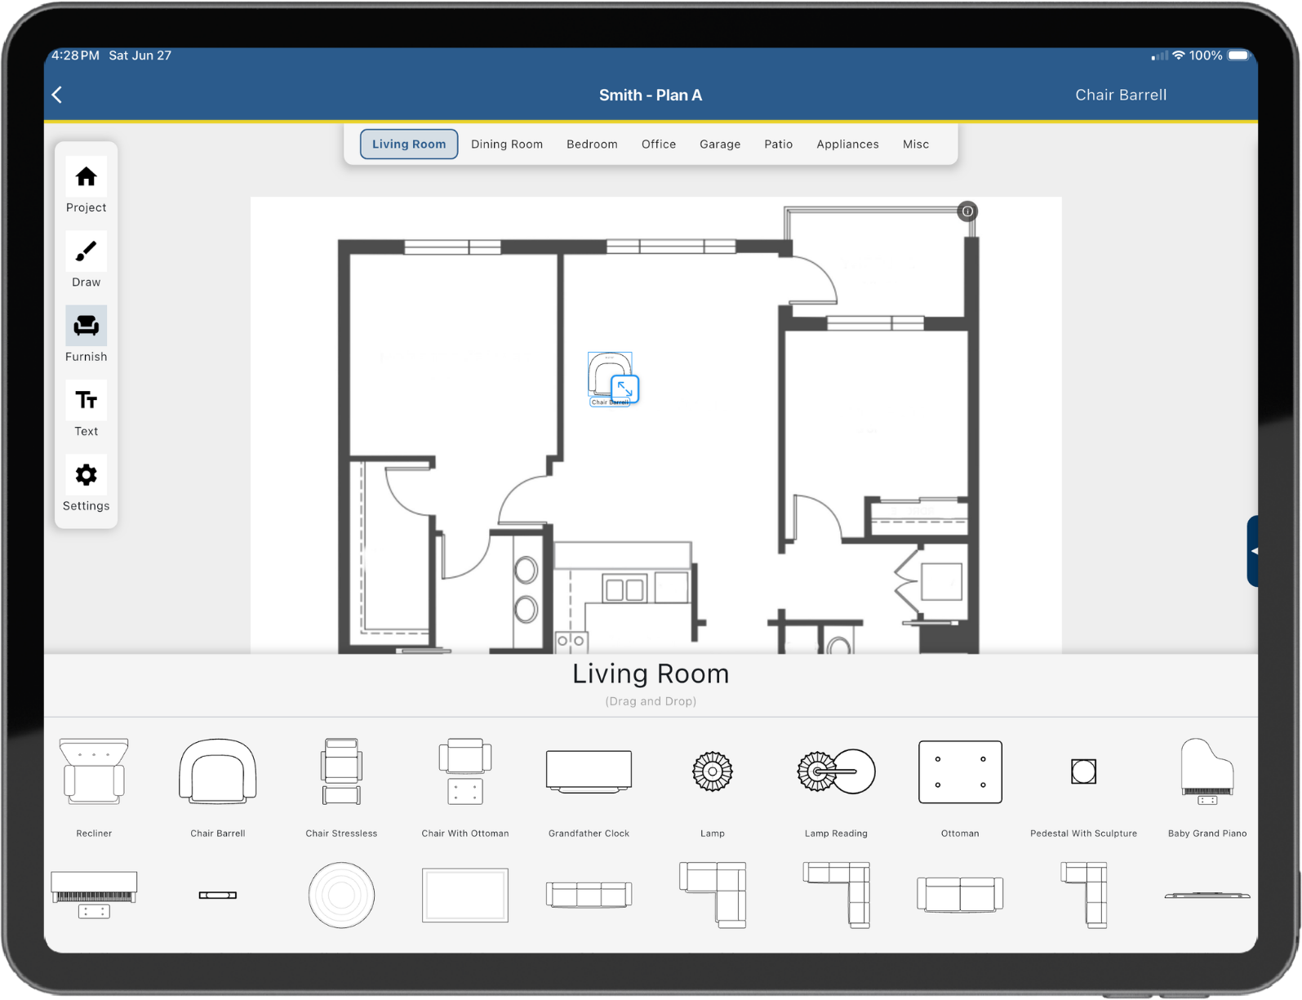Switch to the Bedroom tab
The height and width of the screenshot is (1000, 1302).
point(592,144)
